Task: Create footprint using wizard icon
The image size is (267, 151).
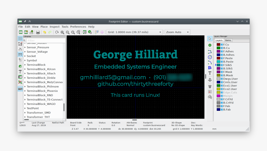Action: pyautogui.click(x=26, y=32)
